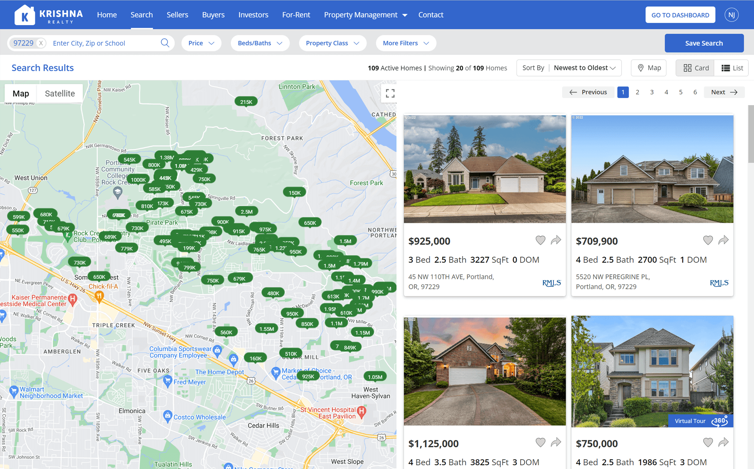Select the 215K map price marker

tap(246, 102)
